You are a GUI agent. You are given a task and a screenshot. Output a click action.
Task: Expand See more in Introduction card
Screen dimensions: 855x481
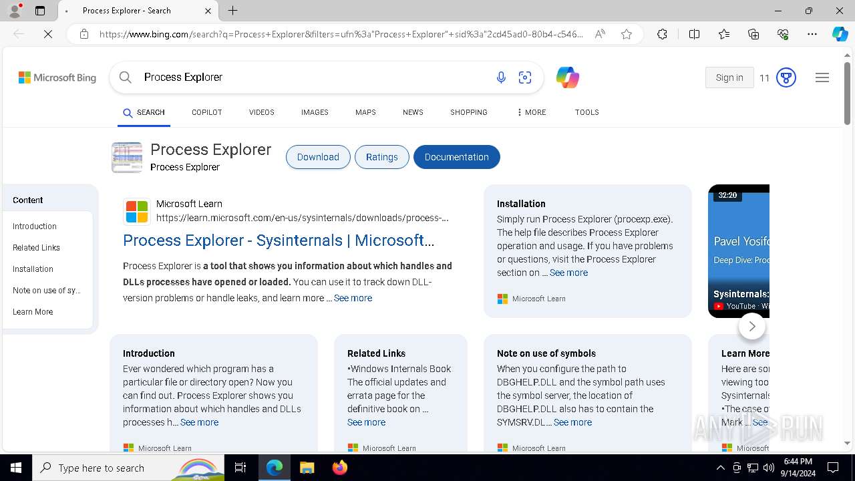[x=199, y=422]
